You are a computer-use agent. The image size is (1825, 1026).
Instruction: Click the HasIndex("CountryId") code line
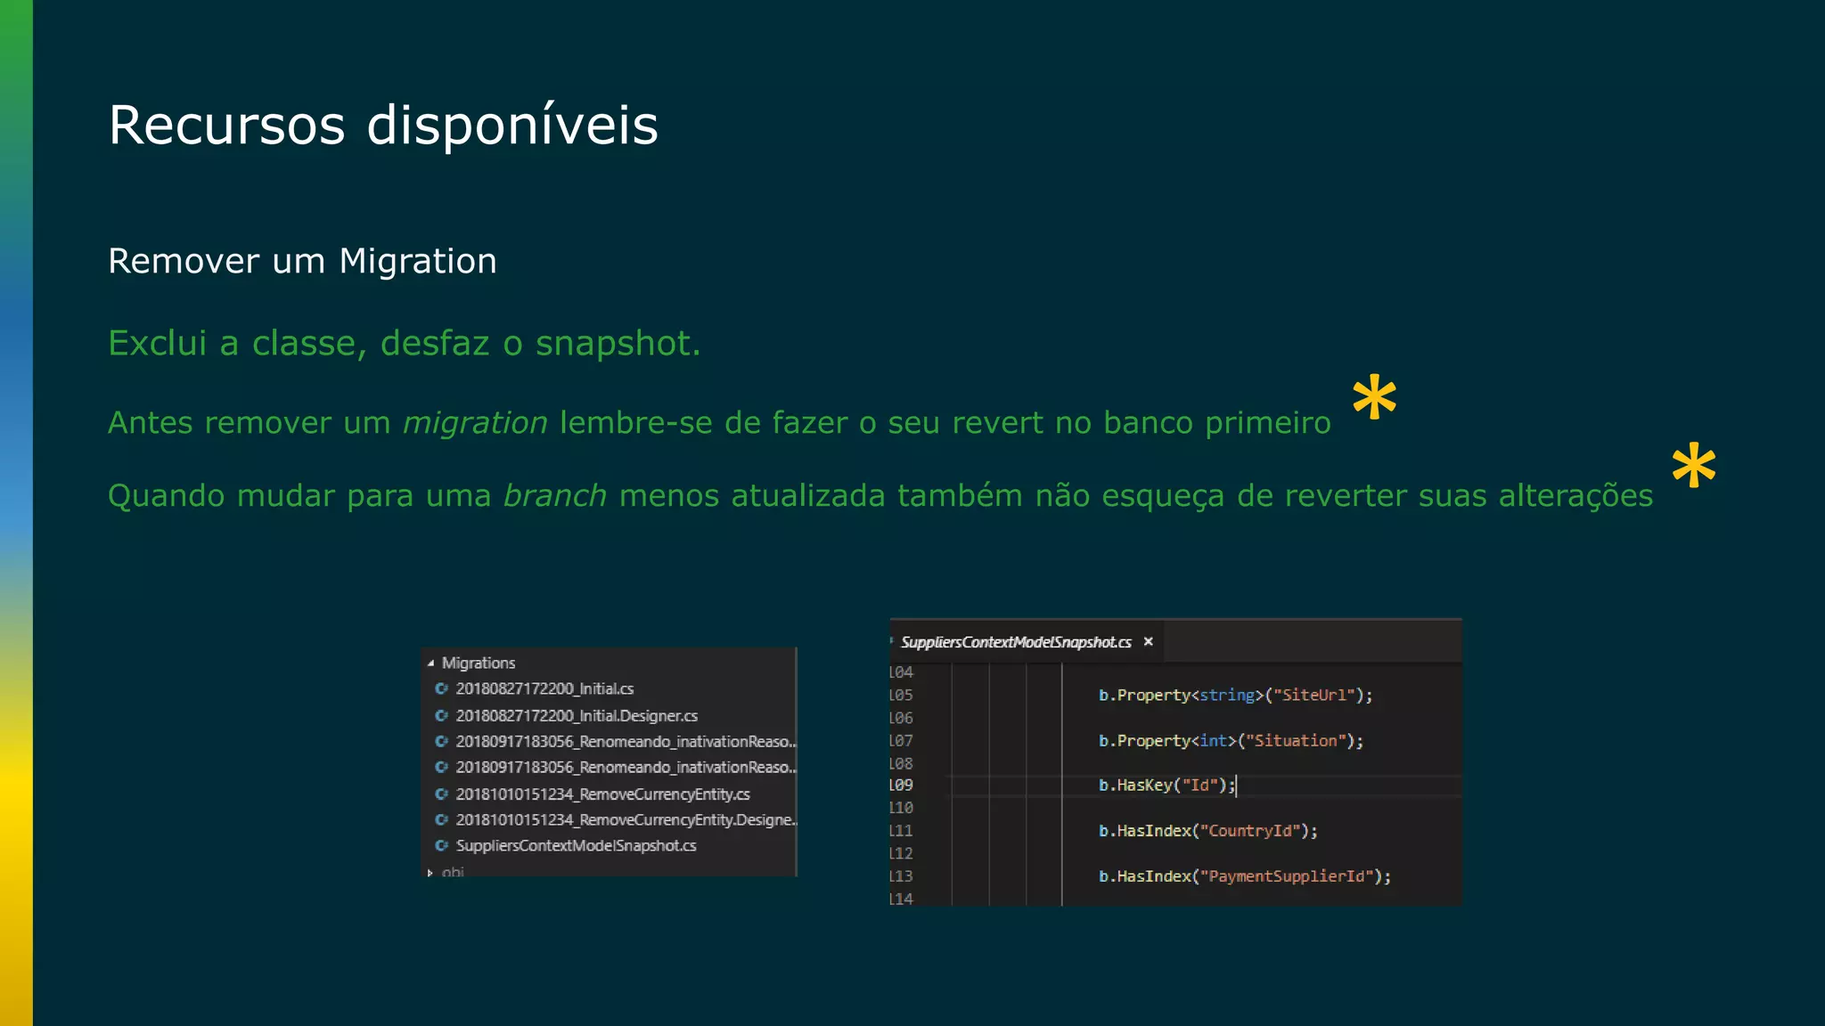1207,830
